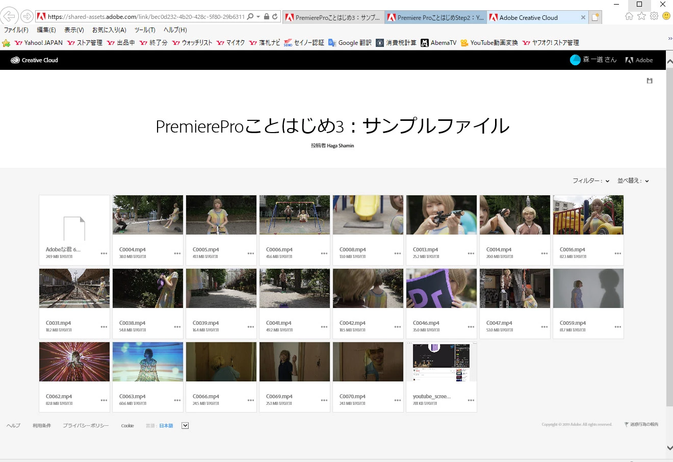Switch to the Premiere ProことはじめStep2 tab
673x462 pixels.
point(436,17)
